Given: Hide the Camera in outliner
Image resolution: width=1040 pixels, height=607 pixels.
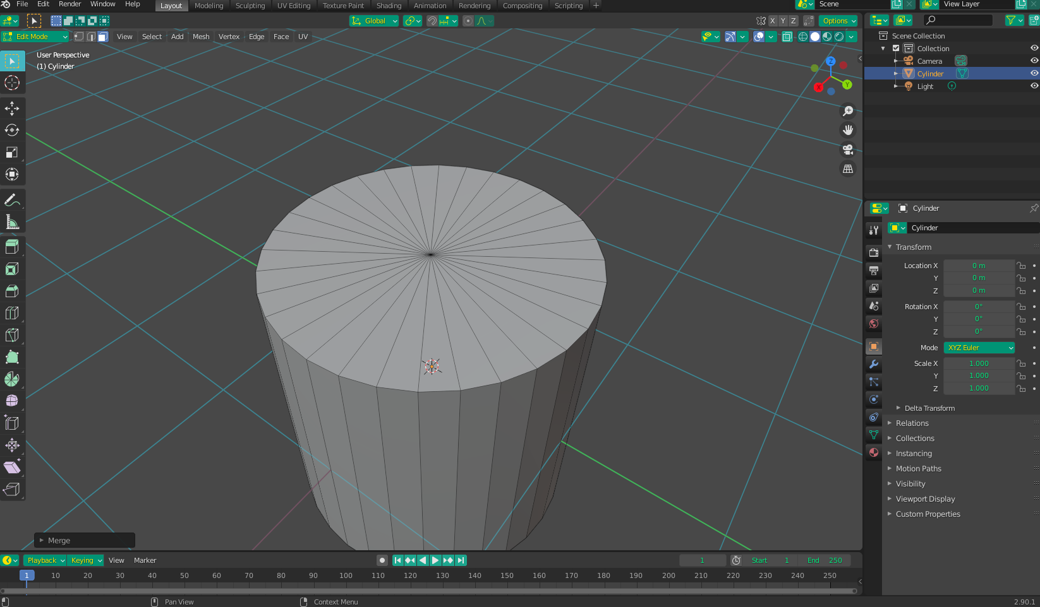Looking at the screenshot, I should (1034, 61).
